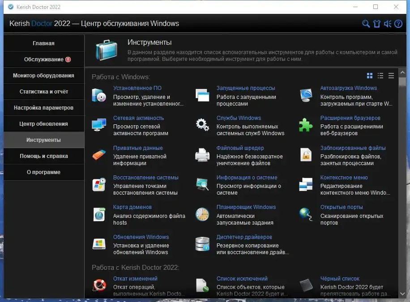Click the Планировщик Windows clock icon
Viewport: 410px width, 302px height.
(x=202, y=214)
